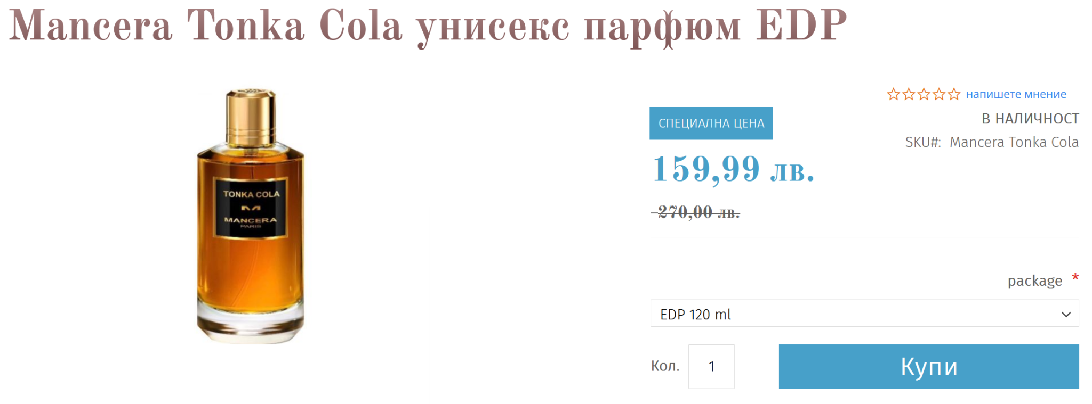This screenshot has height=404, width=1092.
Task: Click the second rating star
Action: [909, 95]
